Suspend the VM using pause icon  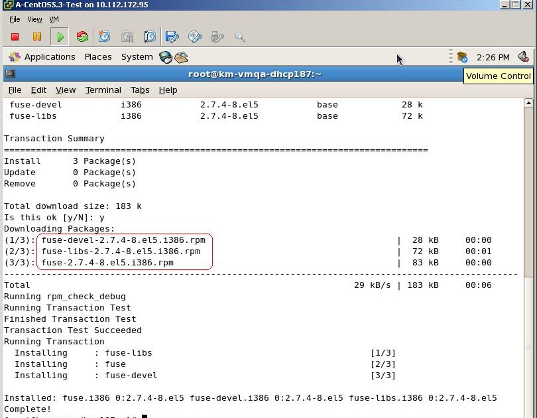pyautogui.click(x=37, y=36)
